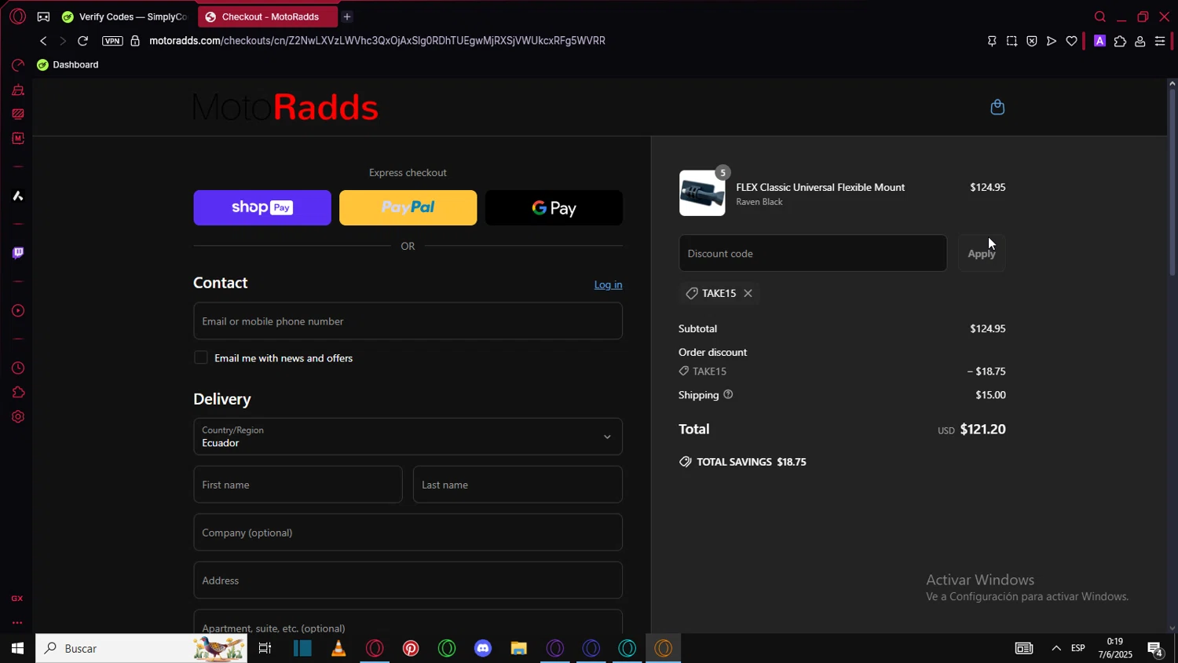Image resolution: width=1178 pixels, height=663 pixels.
Task: Open File Explorer from the taskbar
Action: click(x=518, y=648)
